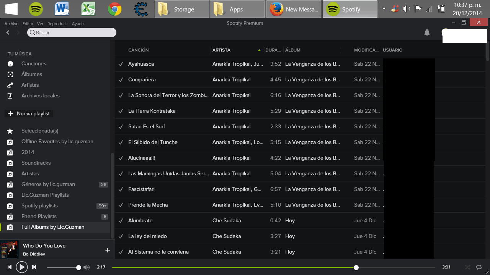
Task: Uncheck the Alucinaaa!!! track checkmark
Action: 121,158
